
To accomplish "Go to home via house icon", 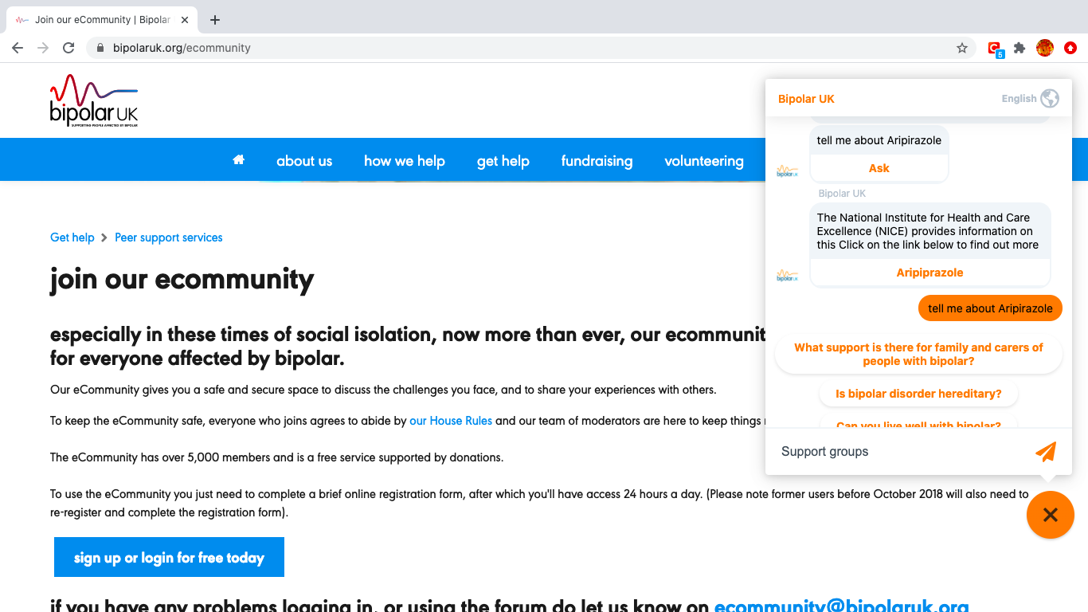I will pyautogui.click(x=238, y=160).
